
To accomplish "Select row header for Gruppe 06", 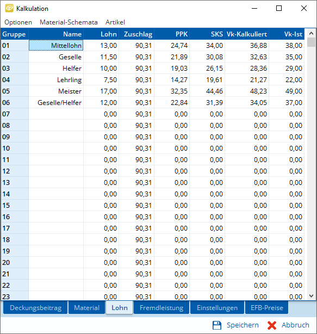I will click(15, 103).
